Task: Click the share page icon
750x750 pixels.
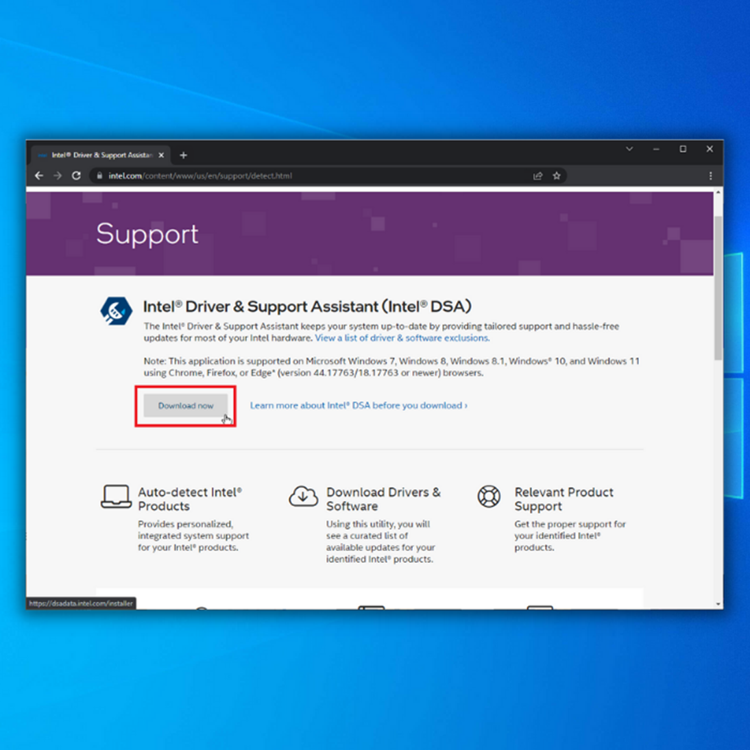Action: [x=537, y=176]
